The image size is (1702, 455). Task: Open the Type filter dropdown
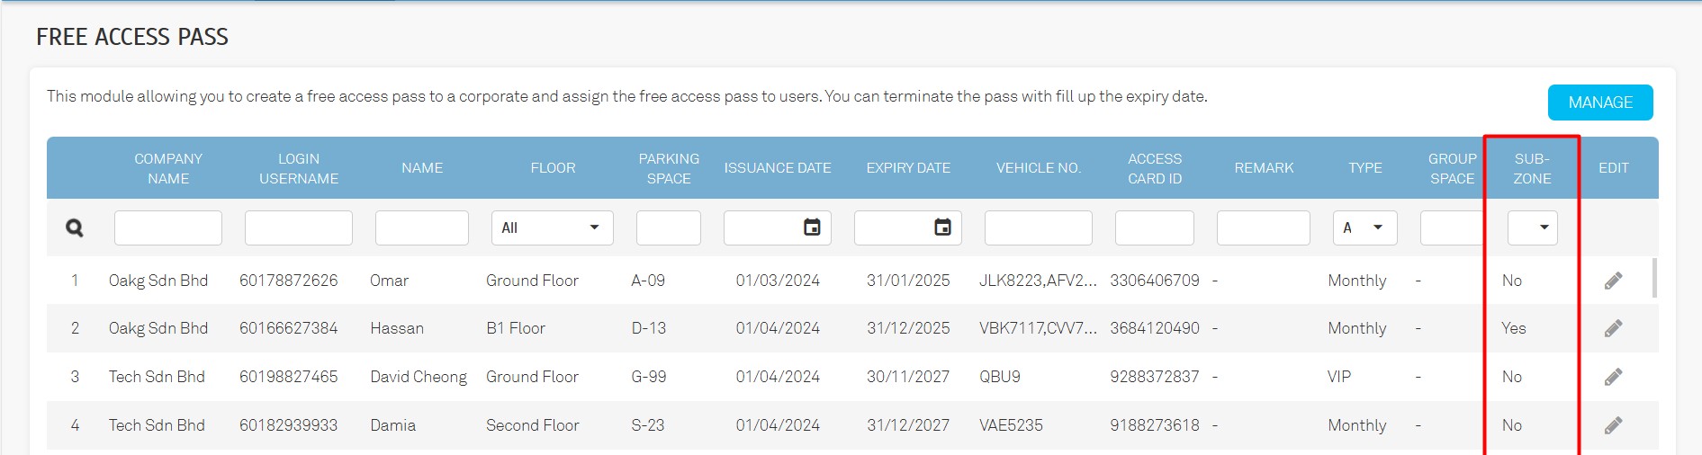point(1364,227)
